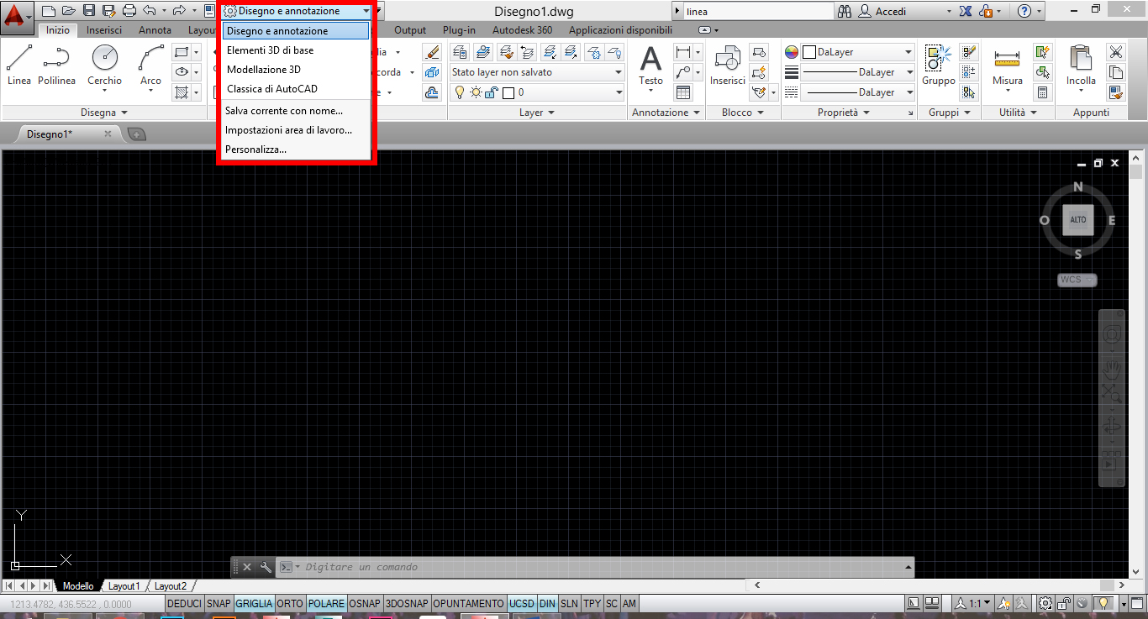Click the command line input field

pos(588,567)
